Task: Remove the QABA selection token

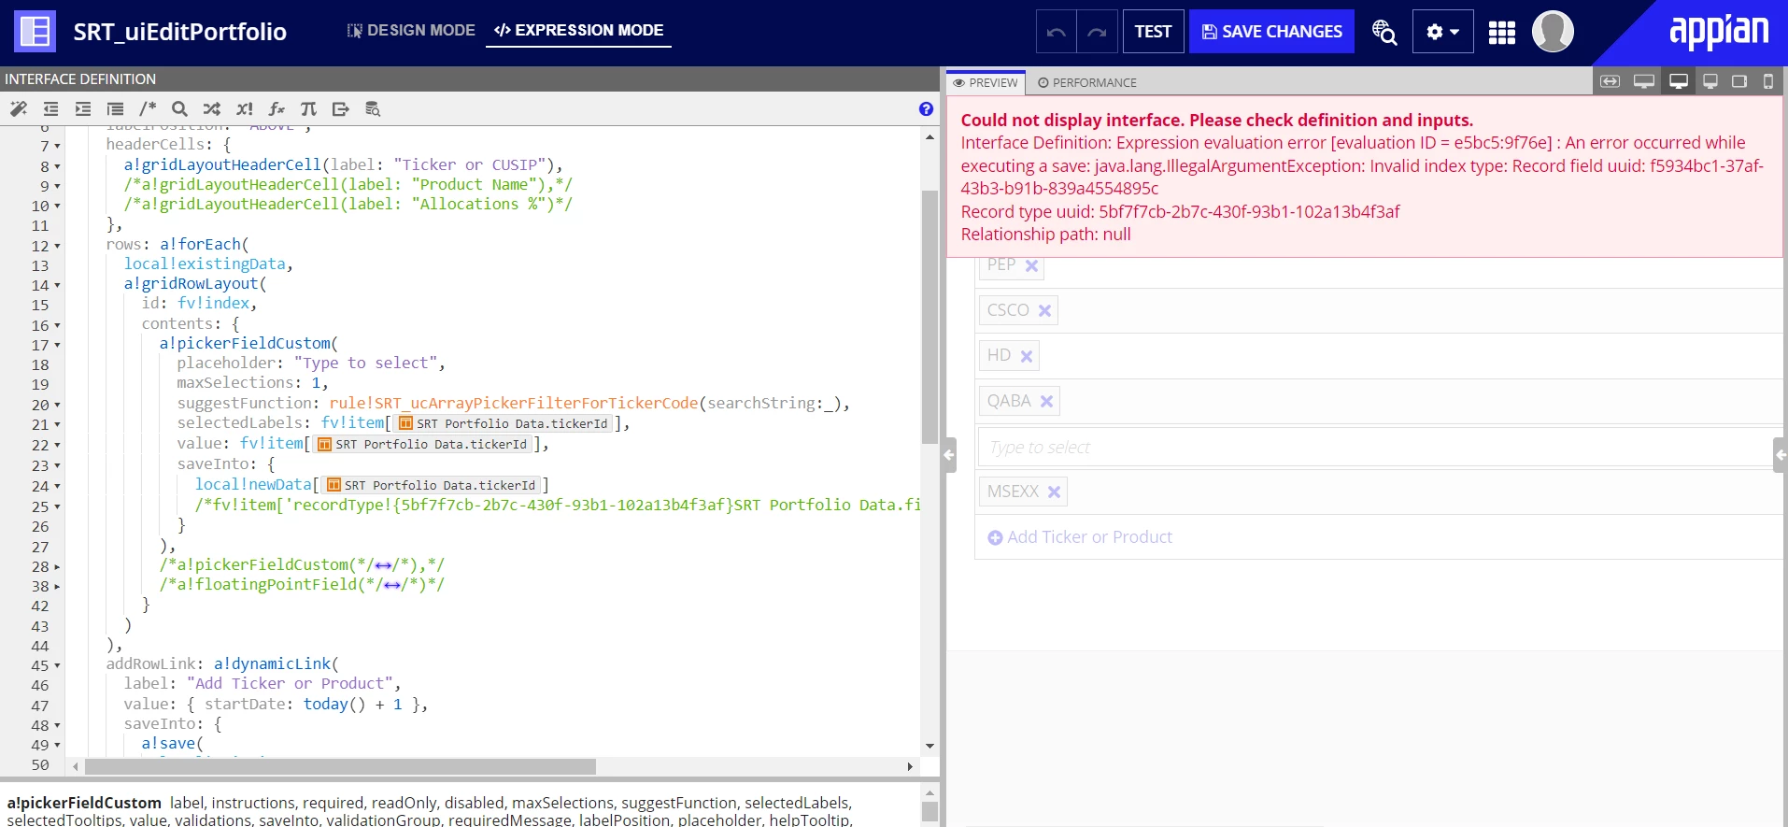Action: pyautogui.click(x=1046, y=402)
